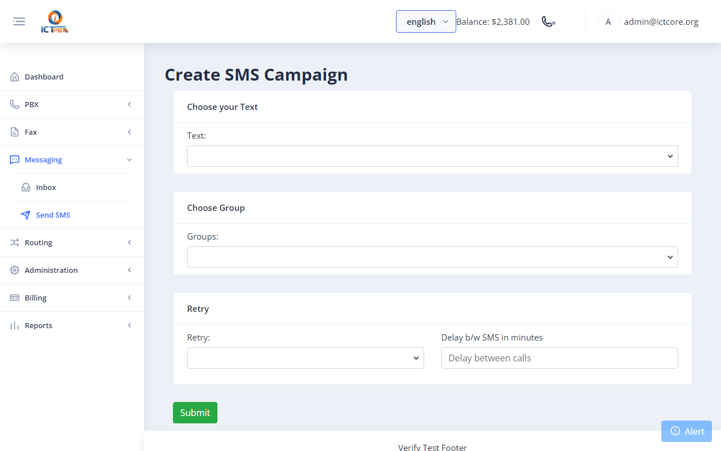This screenshot has width=721, height=451.
Task: Open the Retry count dropdown
Action: tap(305, 358)
